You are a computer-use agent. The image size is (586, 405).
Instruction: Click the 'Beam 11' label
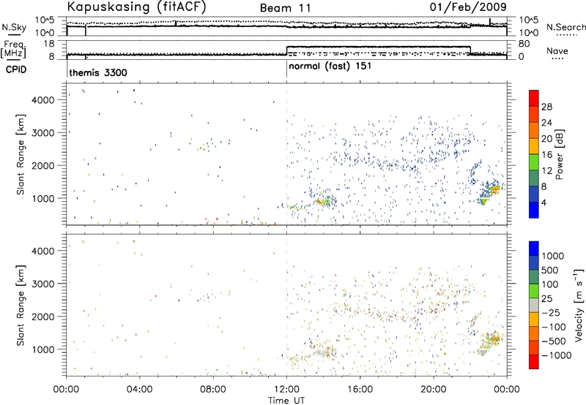(x=285, y=8)
